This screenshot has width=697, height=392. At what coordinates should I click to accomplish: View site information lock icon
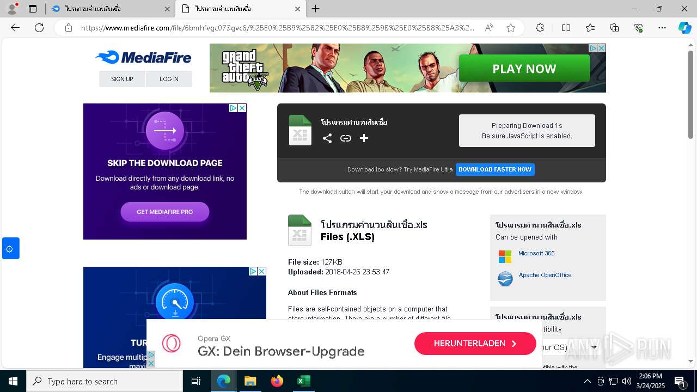pyautogui.click(x=69, y=28)
